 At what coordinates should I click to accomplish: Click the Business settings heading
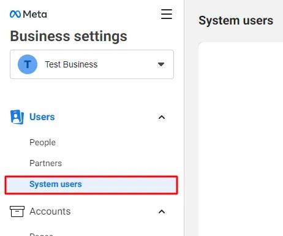pyautogui.click(x=69, y=36)
